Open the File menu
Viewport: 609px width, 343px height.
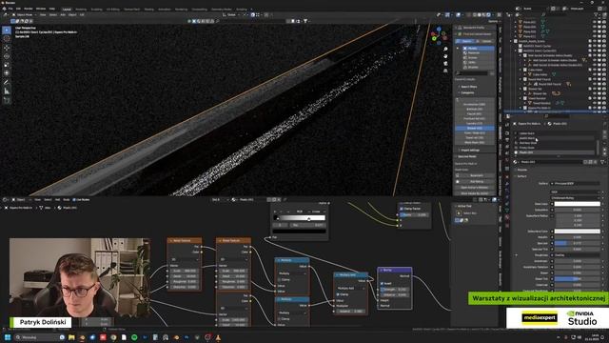(x=10, y=9)
